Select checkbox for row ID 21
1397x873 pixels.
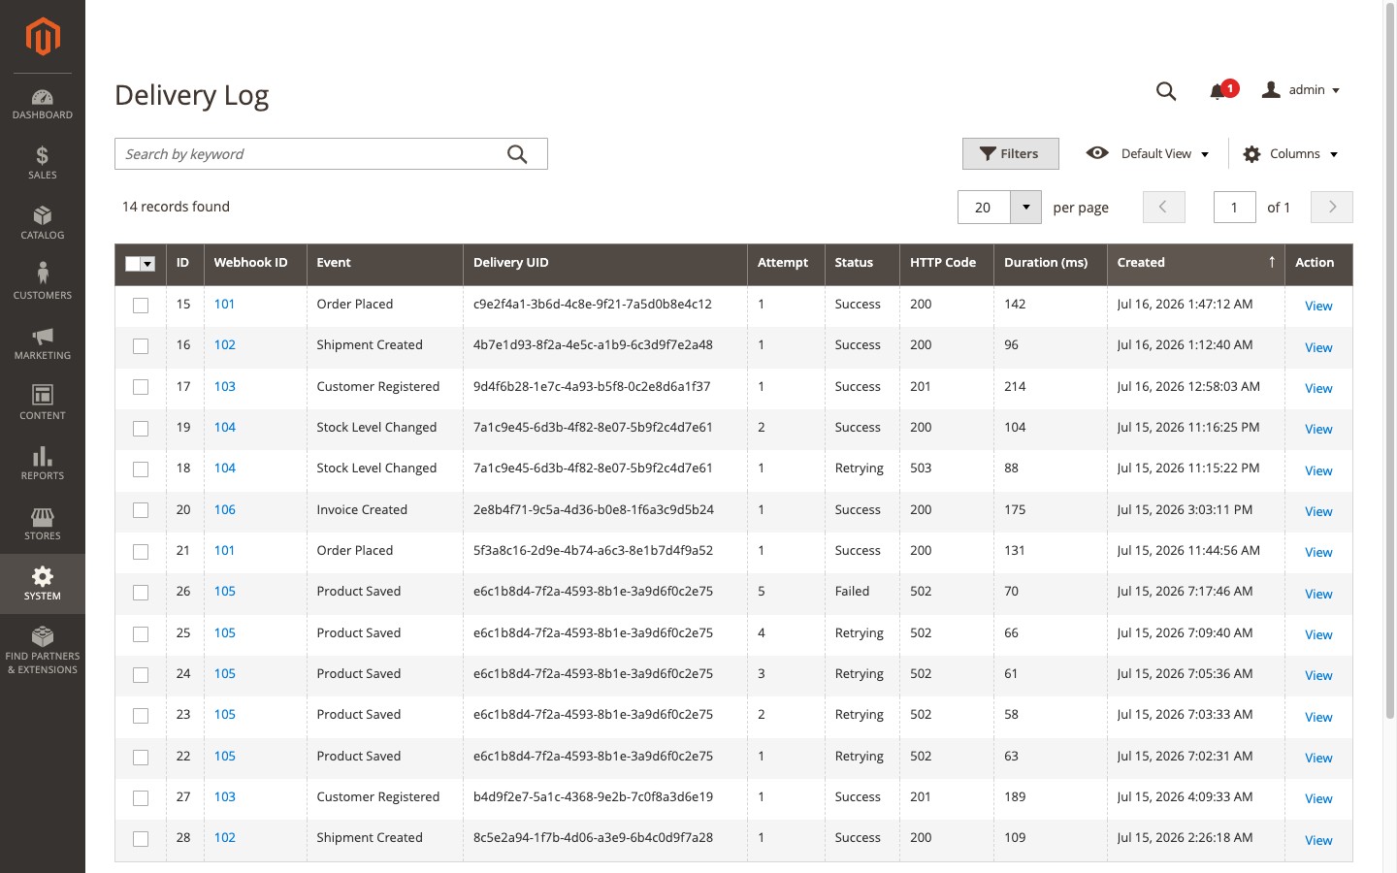pos(141,551)
